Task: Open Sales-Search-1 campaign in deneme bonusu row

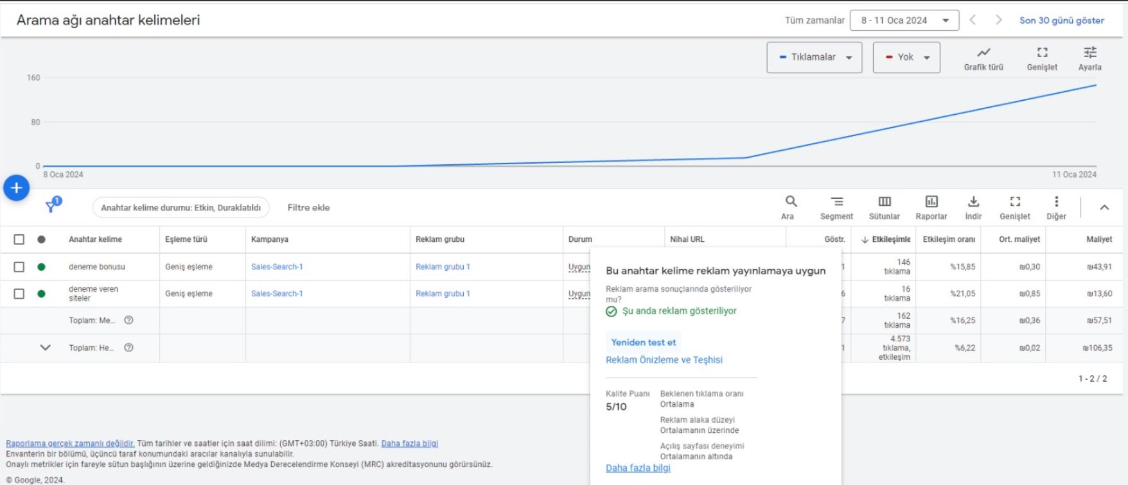Action: pyautogui.click(x=277, y=267)
